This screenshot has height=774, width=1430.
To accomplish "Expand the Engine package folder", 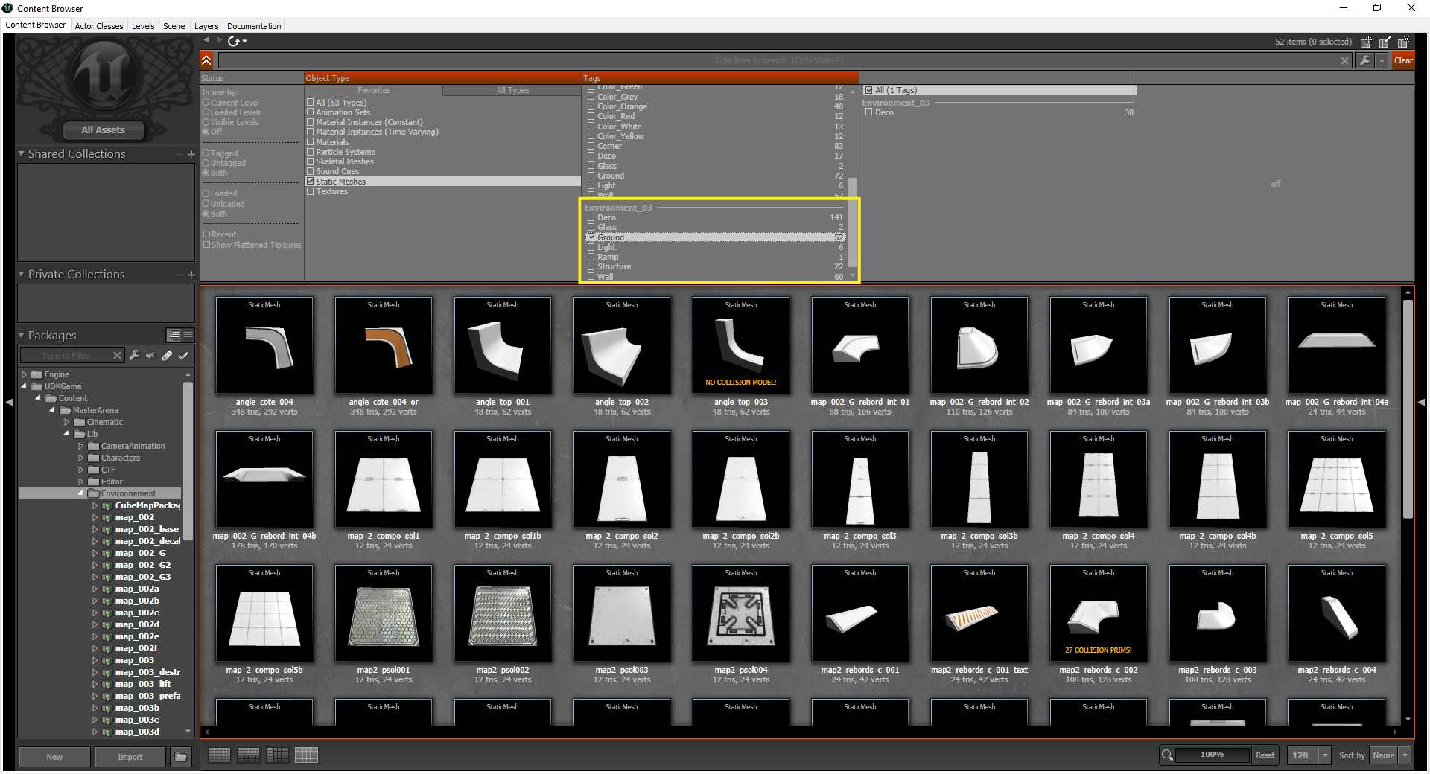I will click(24, 374).
